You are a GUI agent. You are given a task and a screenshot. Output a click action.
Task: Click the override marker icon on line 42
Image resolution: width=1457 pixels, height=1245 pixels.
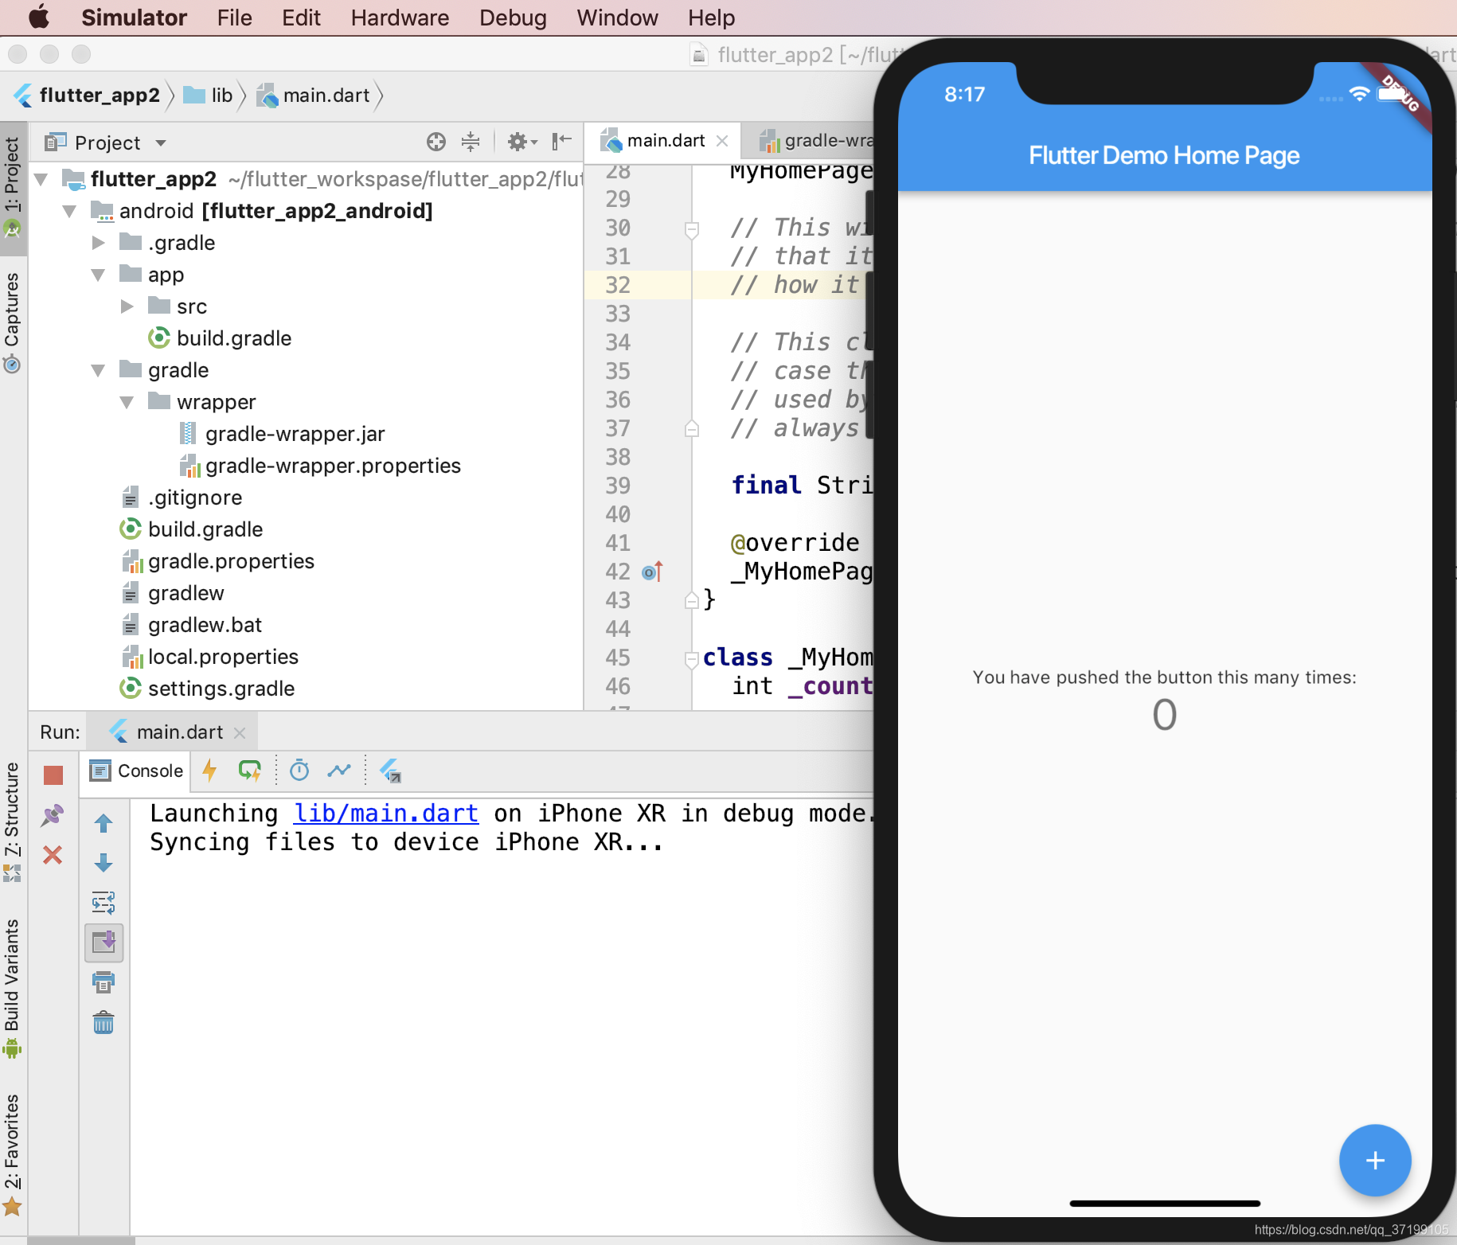pyautogui.click(x=652, y=572)
